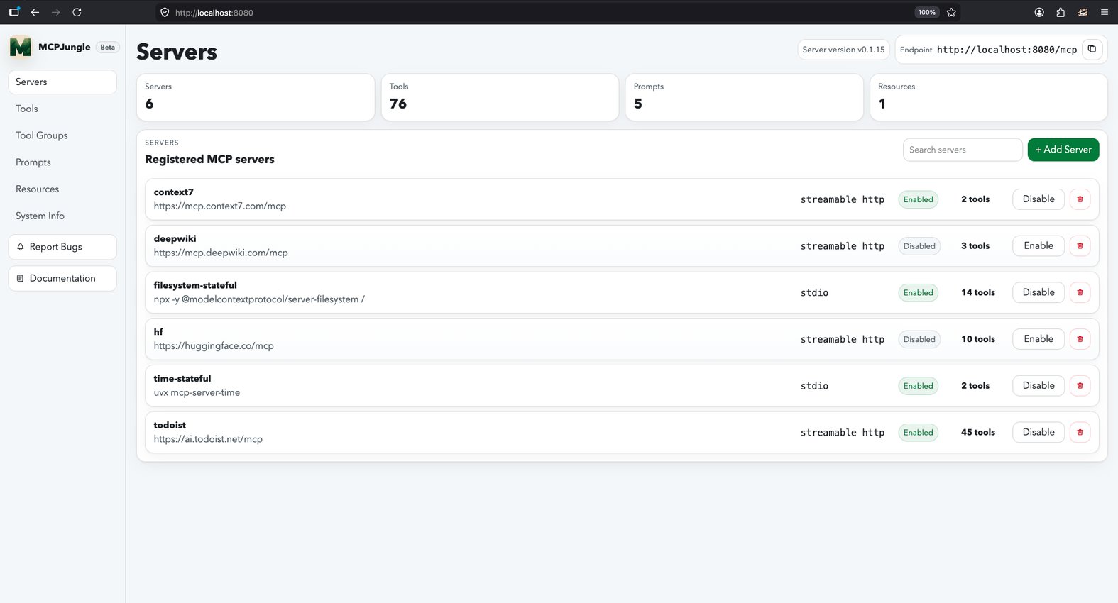
Task: Click the Prompts count card showing 5
Action: pos(744,97)
